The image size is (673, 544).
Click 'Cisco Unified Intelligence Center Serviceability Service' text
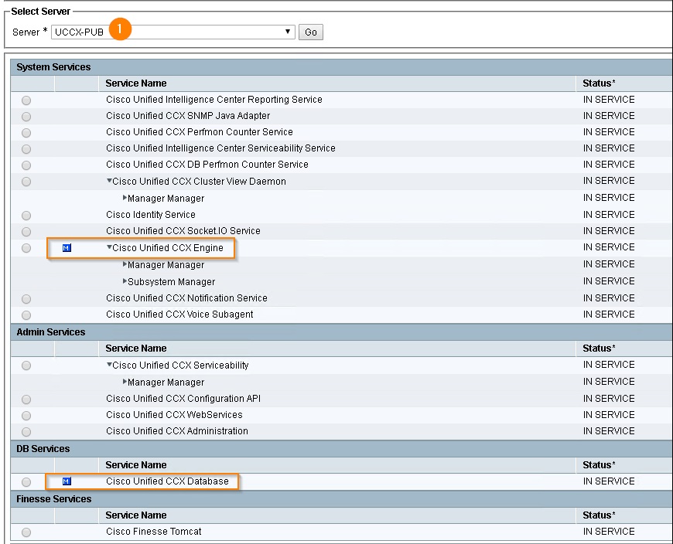click(x=220, y=148)
